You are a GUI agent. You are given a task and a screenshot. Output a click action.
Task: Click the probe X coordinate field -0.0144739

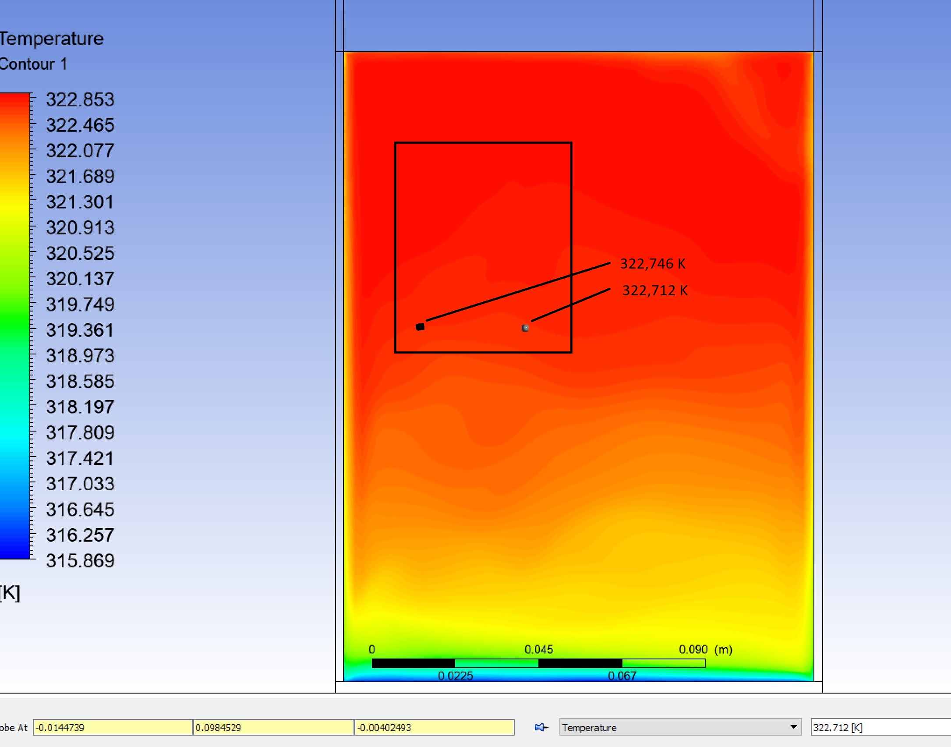click(113, 728)
